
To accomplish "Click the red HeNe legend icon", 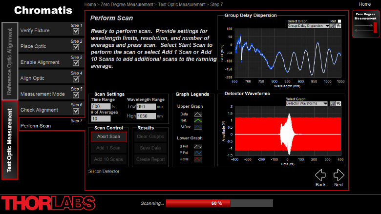I will pos(198,159).
